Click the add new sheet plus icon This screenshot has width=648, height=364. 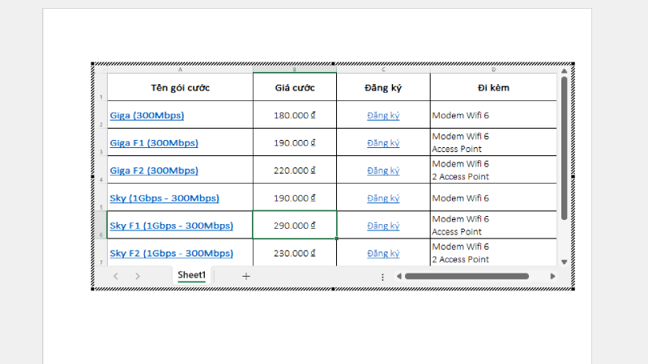pyautogui.click(x=246, y=276)
